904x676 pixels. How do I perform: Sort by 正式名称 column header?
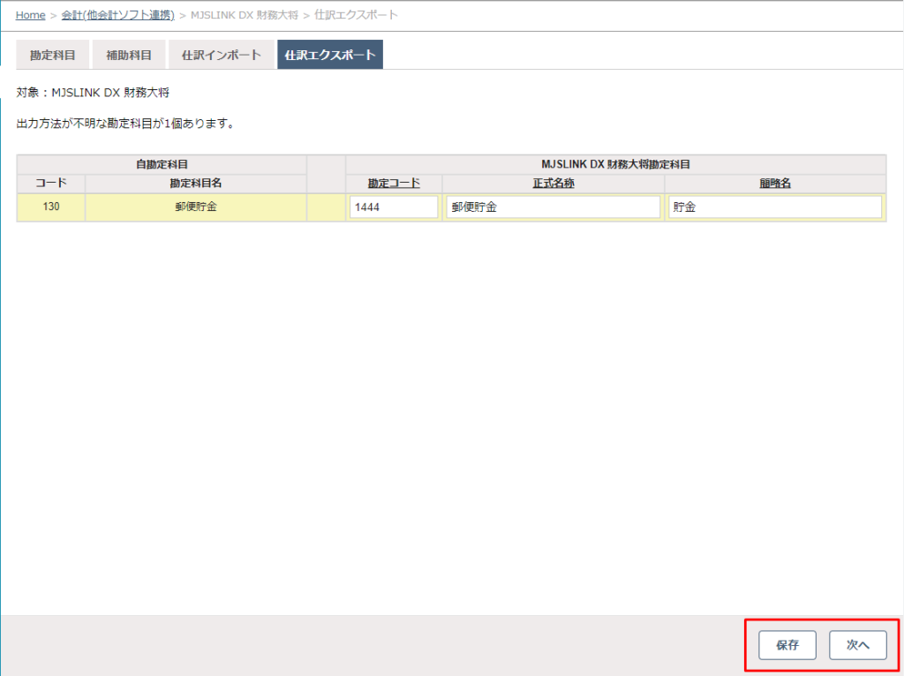(x=553, y=184)
